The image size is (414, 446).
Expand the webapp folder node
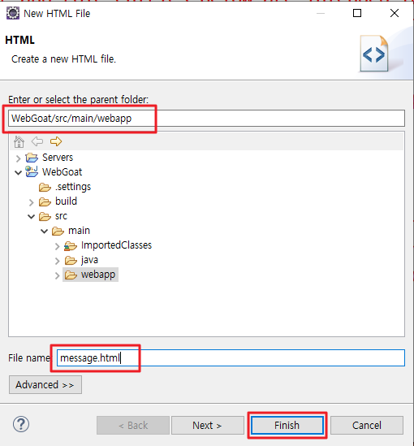tap(57, 275)
